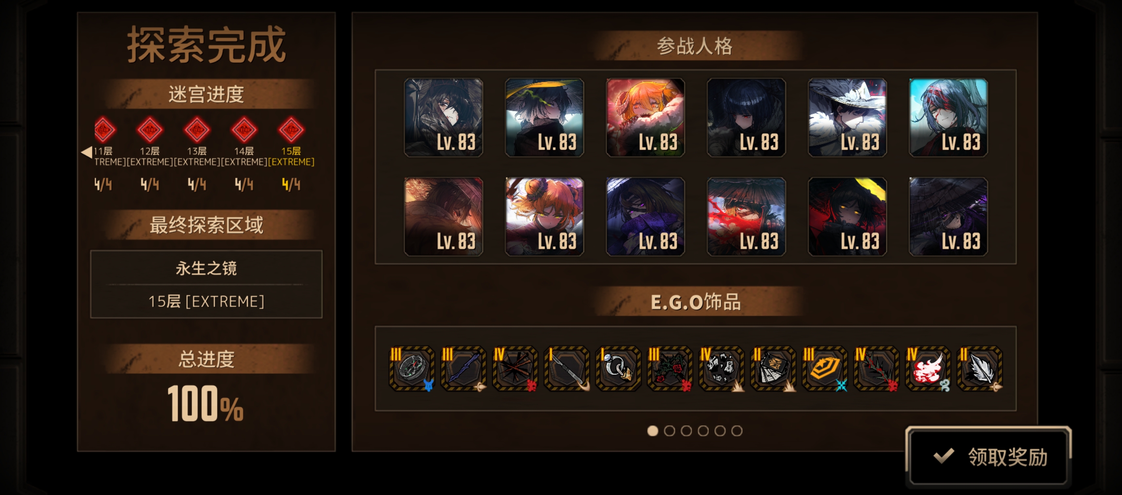
Task: Select the red flame E.G.O gift
Action: pos(928,368)
